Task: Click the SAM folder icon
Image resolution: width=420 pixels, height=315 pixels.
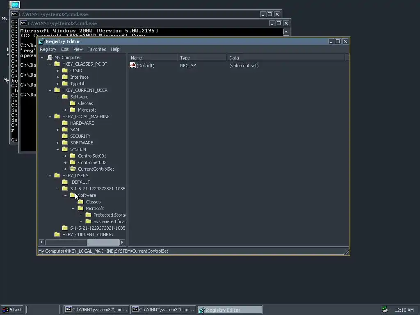Action: coord(65,129)
